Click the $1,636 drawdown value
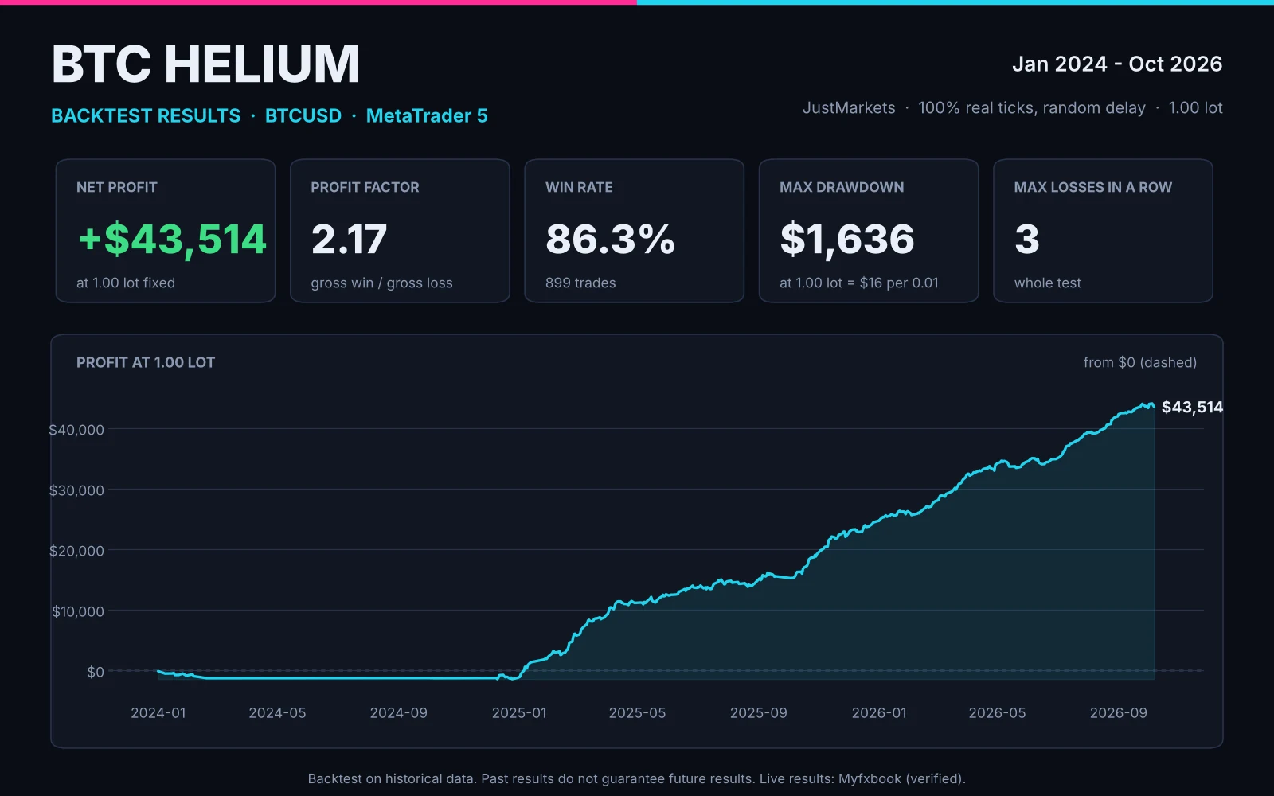The width and height of the screenshot is (1274, 796). pos(847,239)
